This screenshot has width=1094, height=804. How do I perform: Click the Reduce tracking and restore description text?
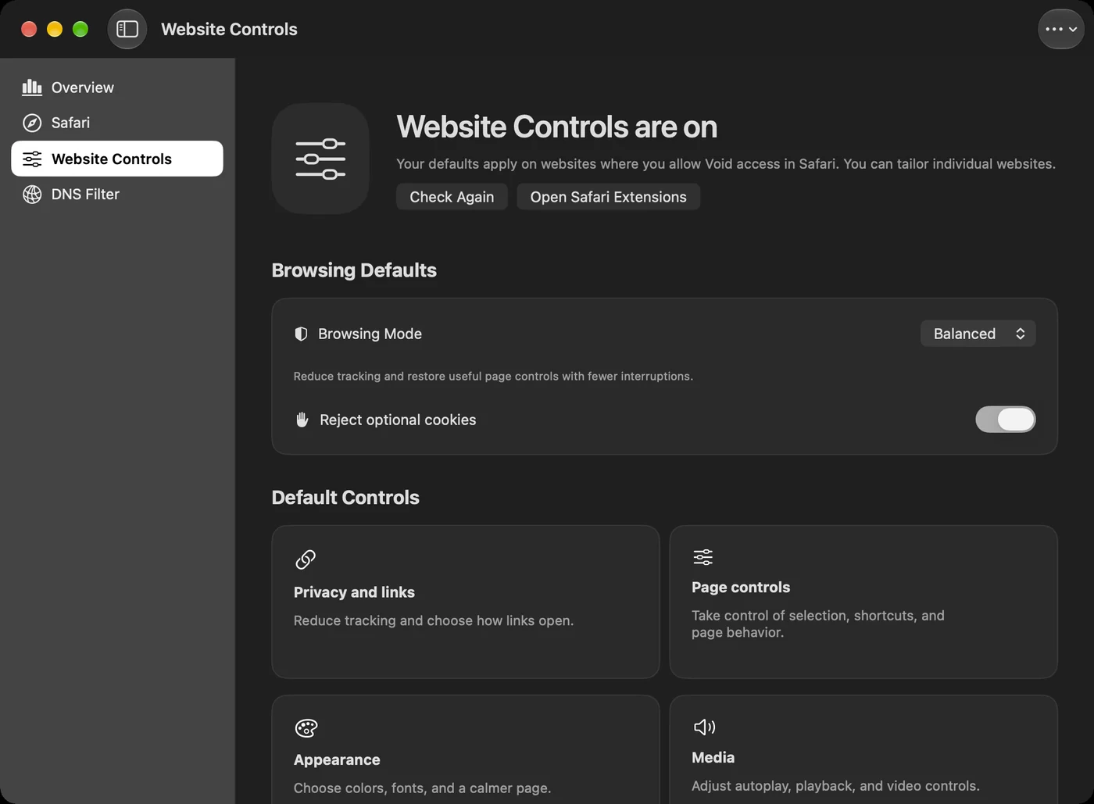[493, 376]
